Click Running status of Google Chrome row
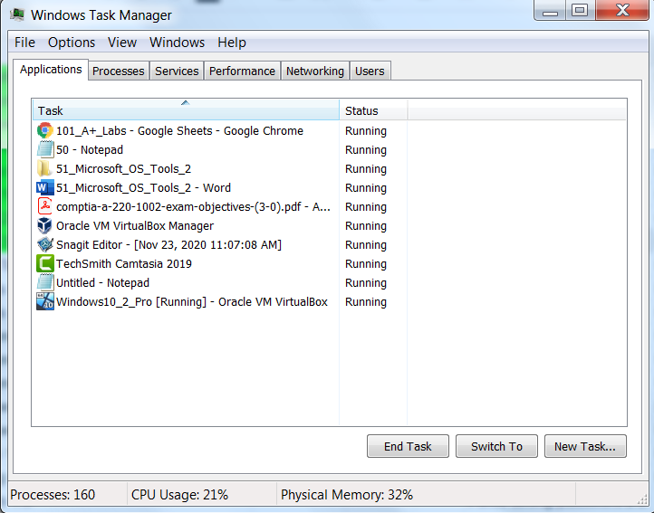 [x=366, y=131]
